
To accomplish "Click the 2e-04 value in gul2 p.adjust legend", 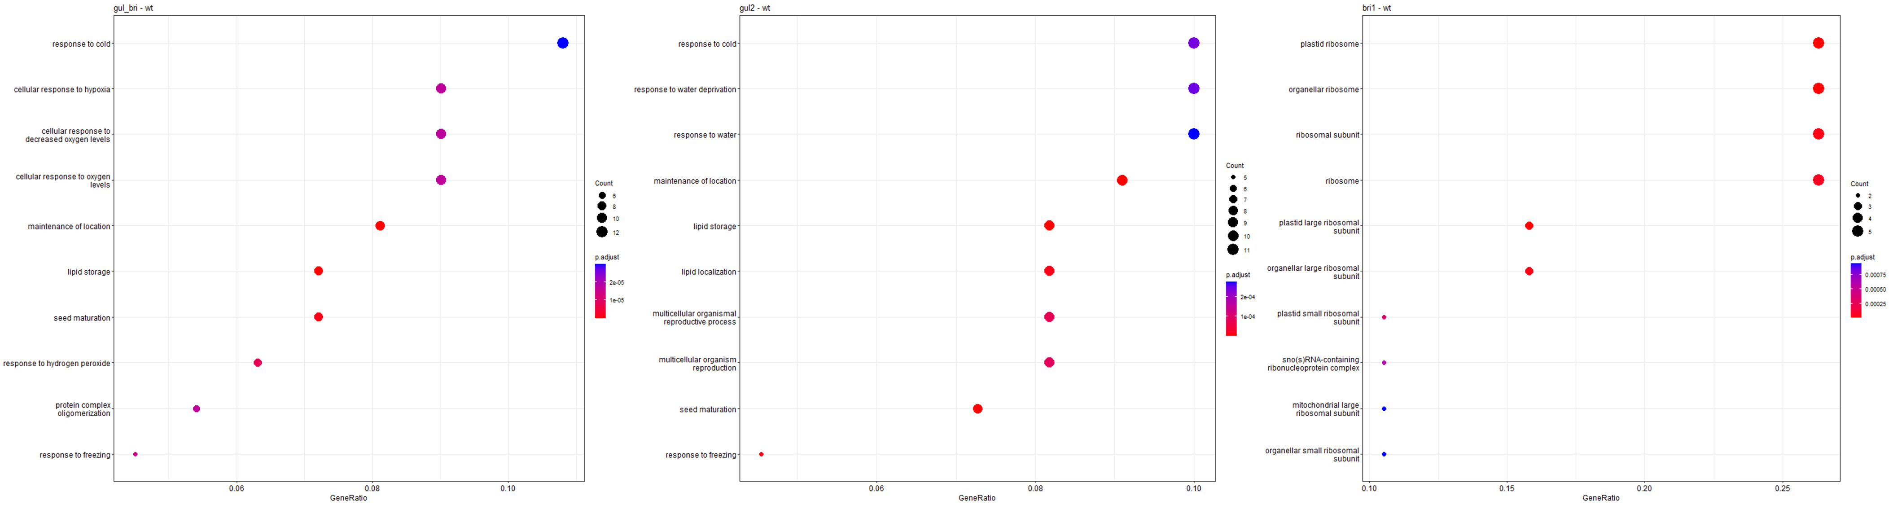I will pyautogui.click(x=1248, y=298).
